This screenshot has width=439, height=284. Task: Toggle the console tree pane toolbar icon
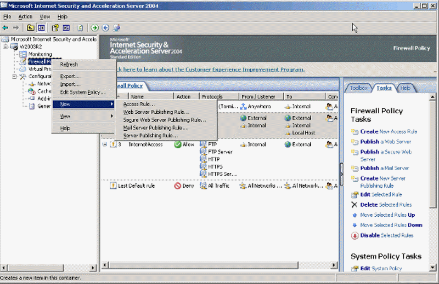click(42, 28)
